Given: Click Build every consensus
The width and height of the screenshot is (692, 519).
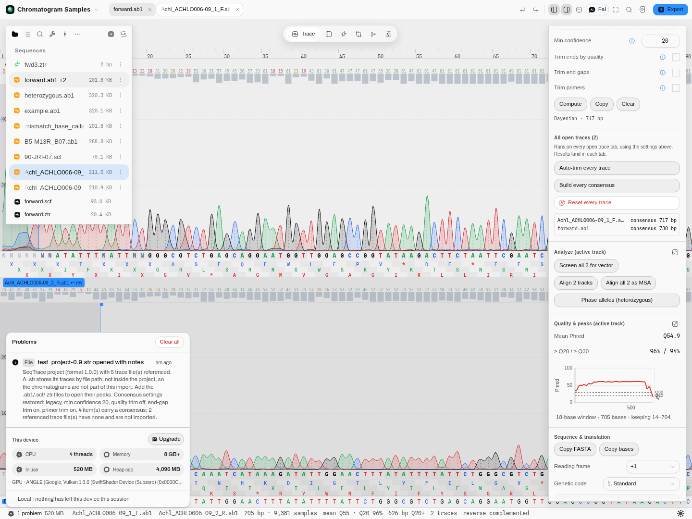Looking at the screenshot, I should 617,185.
